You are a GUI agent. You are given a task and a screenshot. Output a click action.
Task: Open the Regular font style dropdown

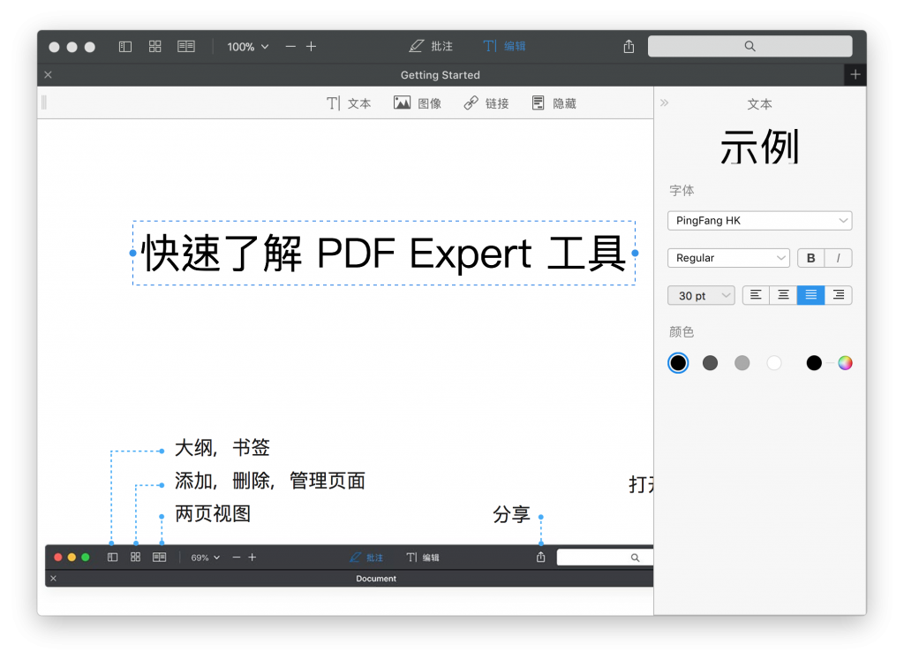click(x=728, y=258)
